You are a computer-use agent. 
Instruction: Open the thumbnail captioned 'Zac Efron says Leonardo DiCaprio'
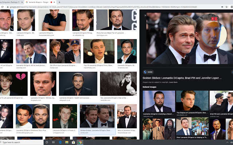pos(65,51)
